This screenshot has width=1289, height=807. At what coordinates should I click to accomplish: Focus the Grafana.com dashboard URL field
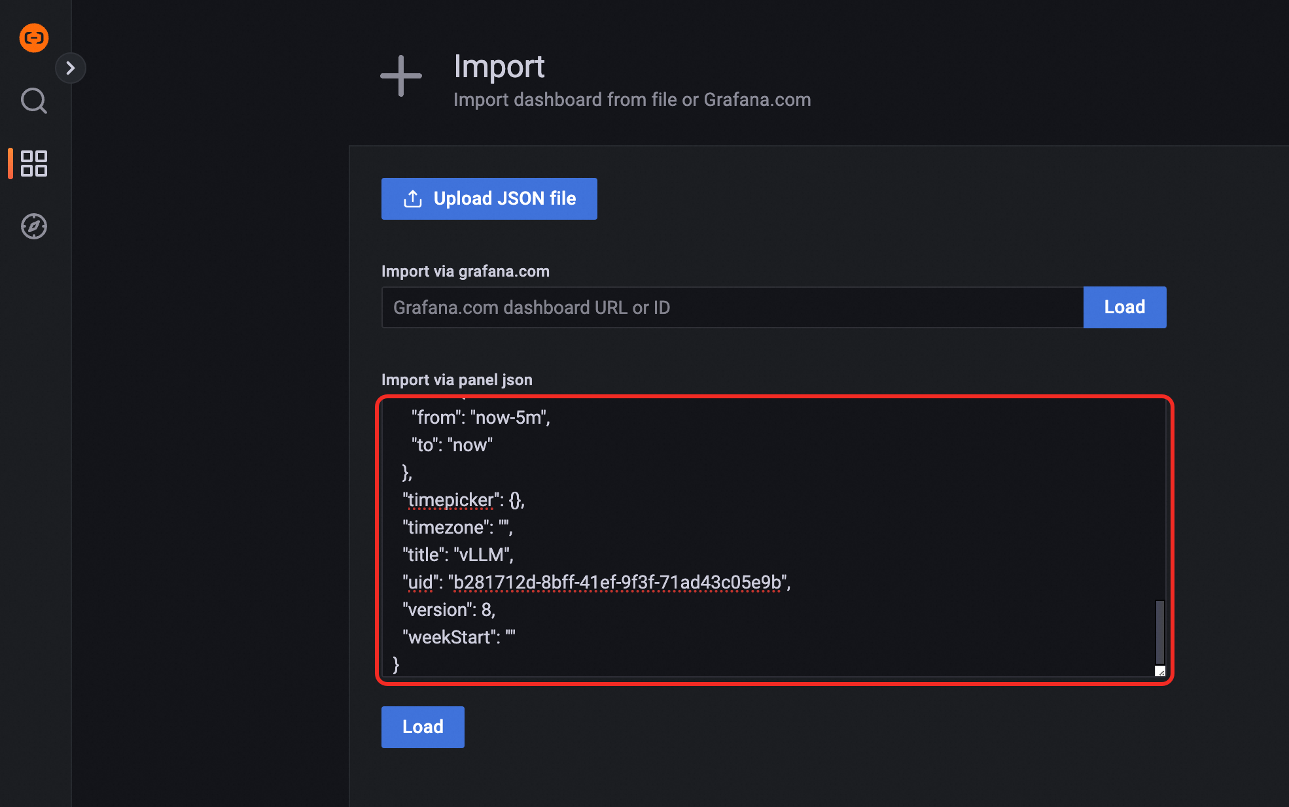tap(732, 307)
